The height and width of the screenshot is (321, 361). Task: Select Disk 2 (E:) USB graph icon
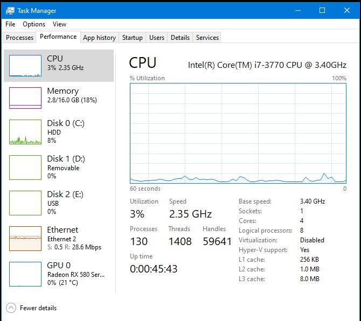point(25,203)
